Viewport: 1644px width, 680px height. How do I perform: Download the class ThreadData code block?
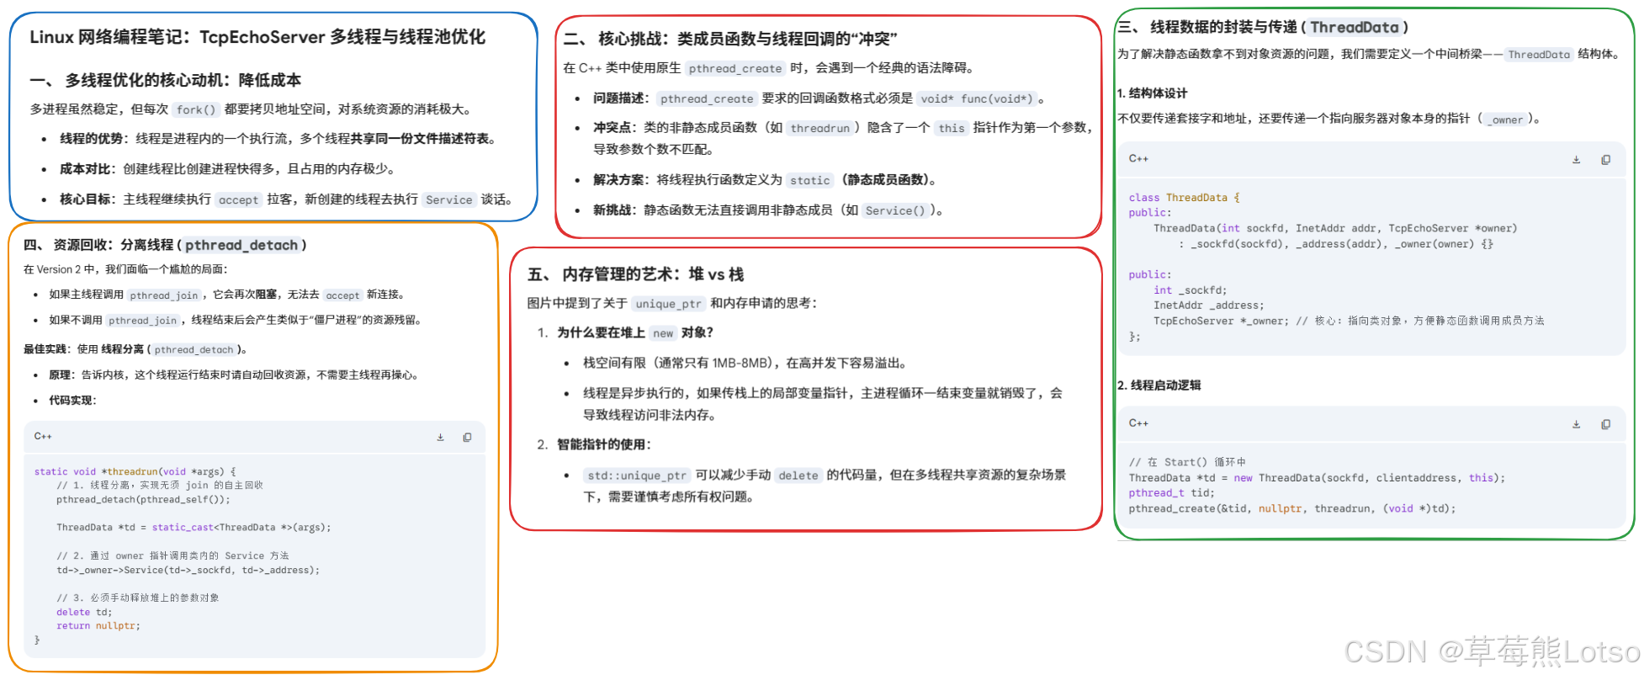coord(1576,160)
